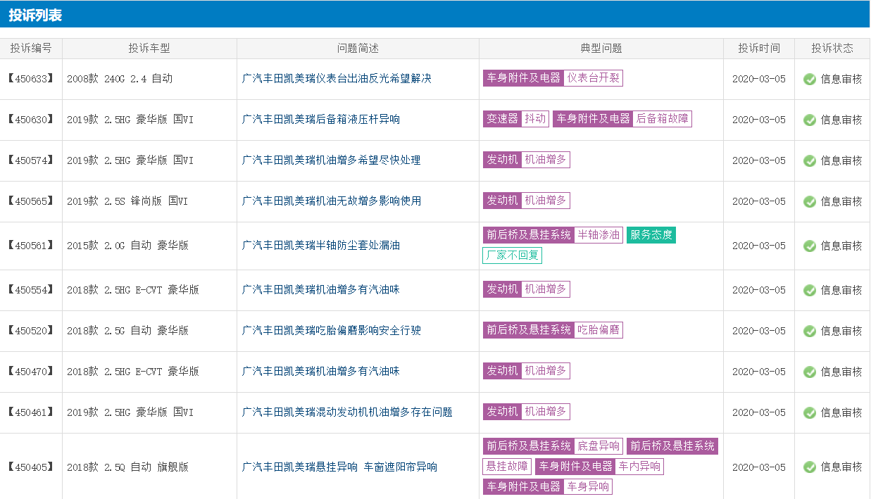View the 吃胎偏磨影响安全行驶 complaint
The image size is (871, 499).
[332, 331]
